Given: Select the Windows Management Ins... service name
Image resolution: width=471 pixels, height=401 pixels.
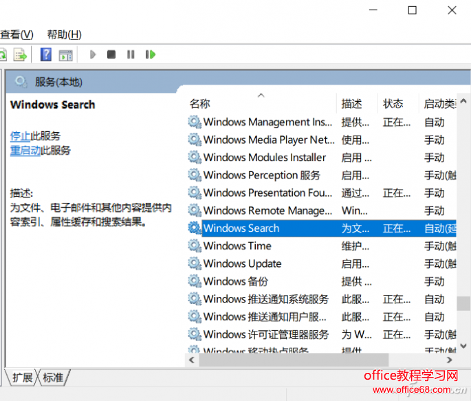Looking at the screenshot, I should click(267, 122).
